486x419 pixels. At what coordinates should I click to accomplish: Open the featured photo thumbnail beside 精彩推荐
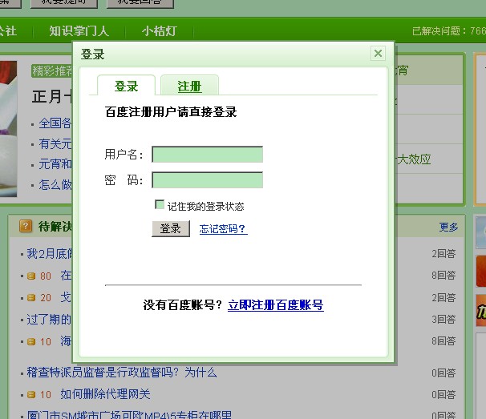[x=8, y=129]
